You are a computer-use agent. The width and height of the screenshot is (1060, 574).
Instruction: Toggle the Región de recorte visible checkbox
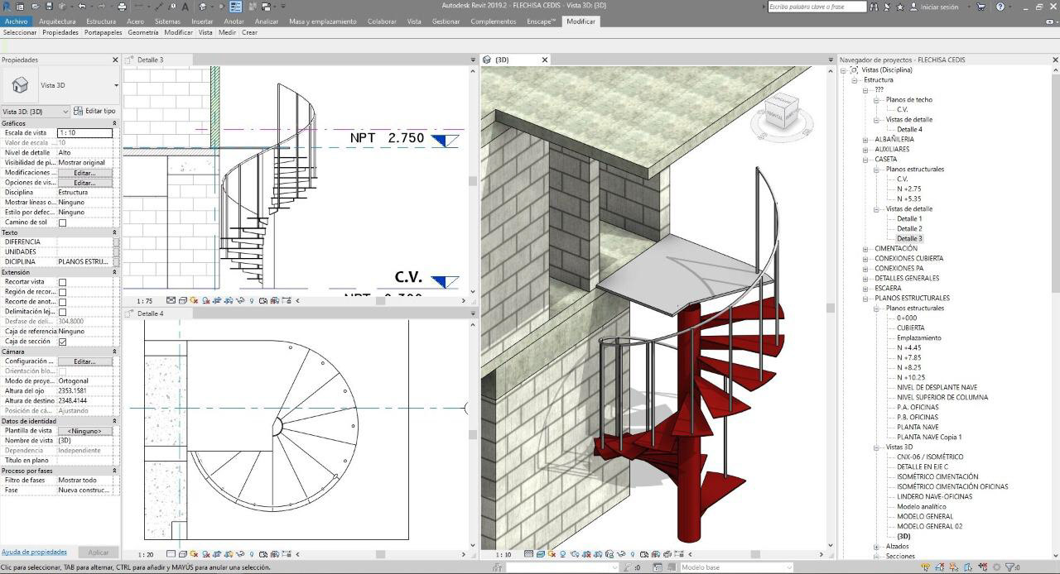[62, 292]
